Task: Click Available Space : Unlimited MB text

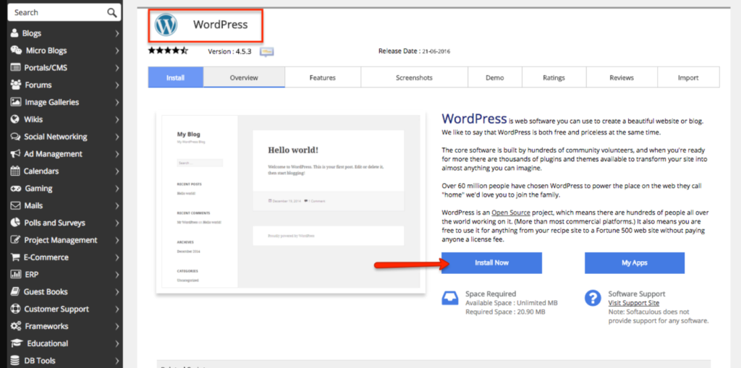Action: tap(512, 303)
